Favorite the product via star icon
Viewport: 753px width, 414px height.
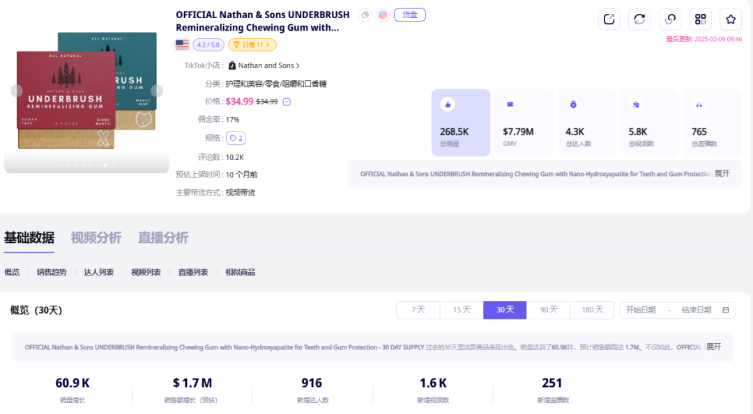click(x=730, y=19)
